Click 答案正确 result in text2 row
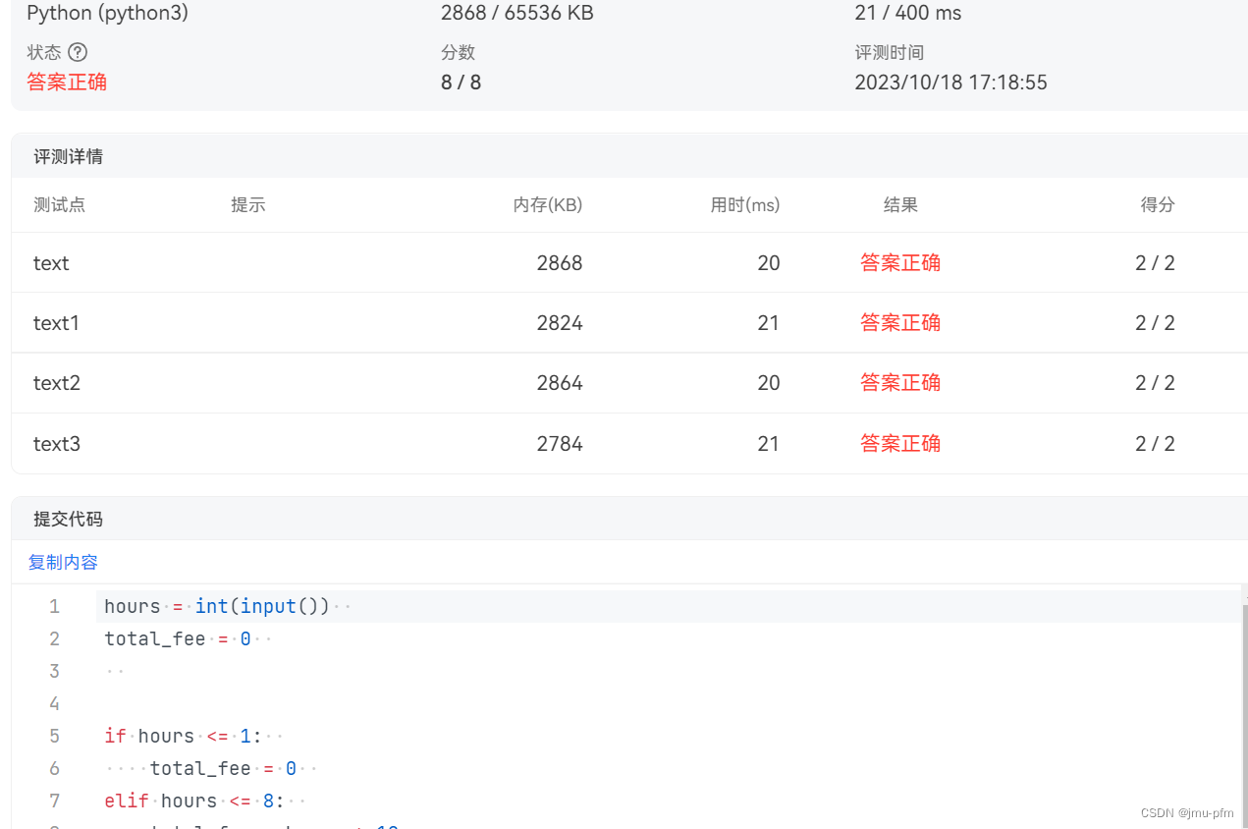 click(x=900, y=382)
